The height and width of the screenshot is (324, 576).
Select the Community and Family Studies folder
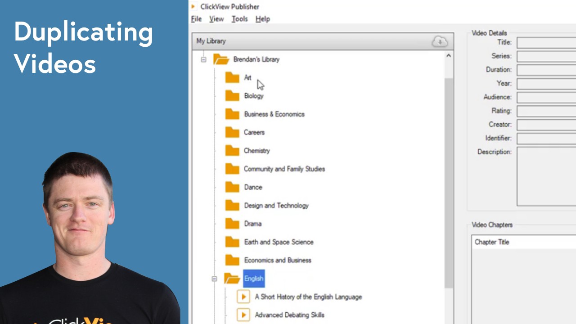[284, 169]
